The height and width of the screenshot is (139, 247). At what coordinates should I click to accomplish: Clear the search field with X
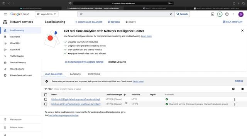(x=171, y=14)
